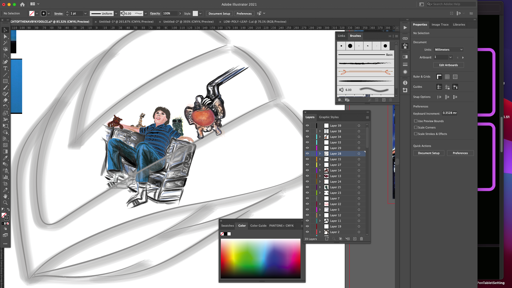Viewport: 512px width, 288px height.
Task: Click Create New Layer icon in Layers panel
Action: (355, 239)
